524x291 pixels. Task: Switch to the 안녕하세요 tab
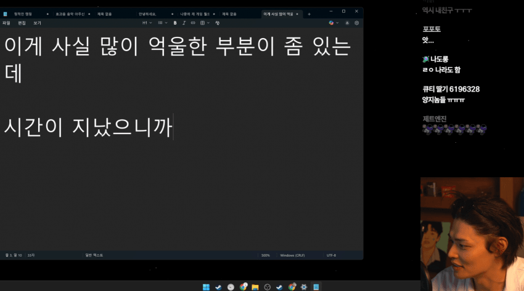(148, 14)
